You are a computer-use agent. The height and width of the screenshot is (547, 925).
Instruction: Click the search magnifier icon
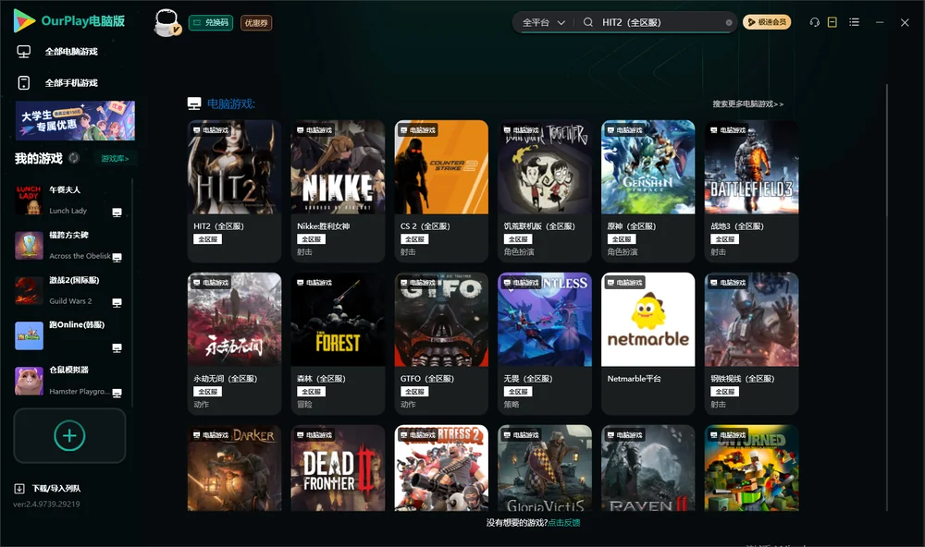pos(588,22)
